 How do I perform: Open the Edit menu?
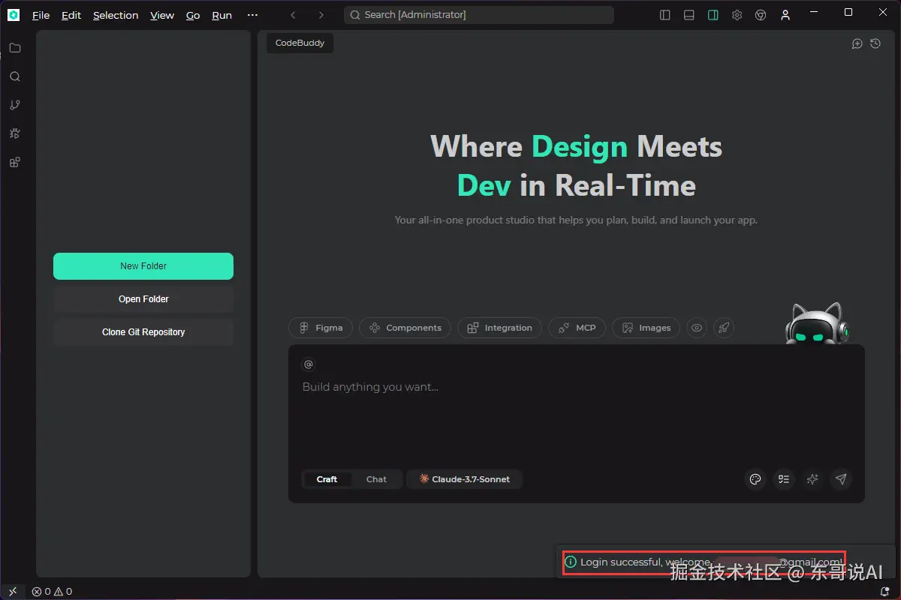click(71, 15)
